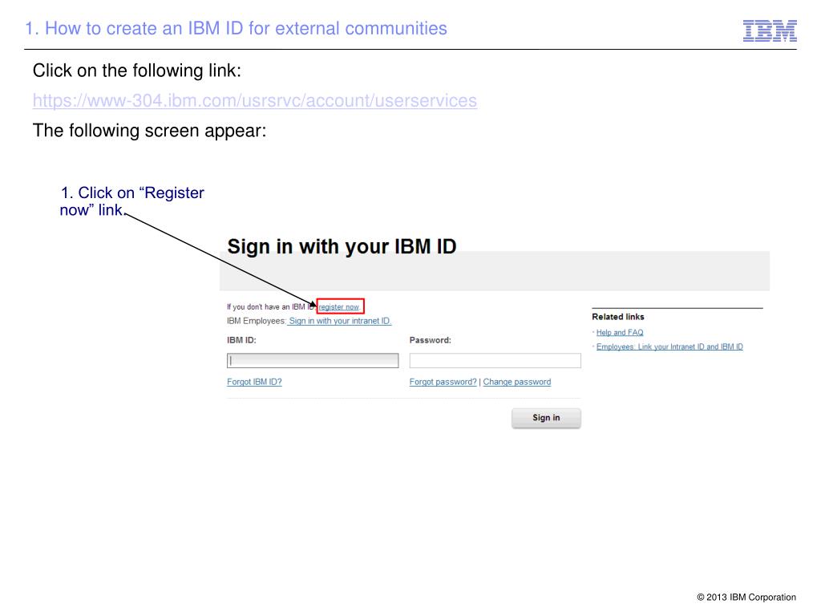Click the 'register now' link

click(339, 307)
